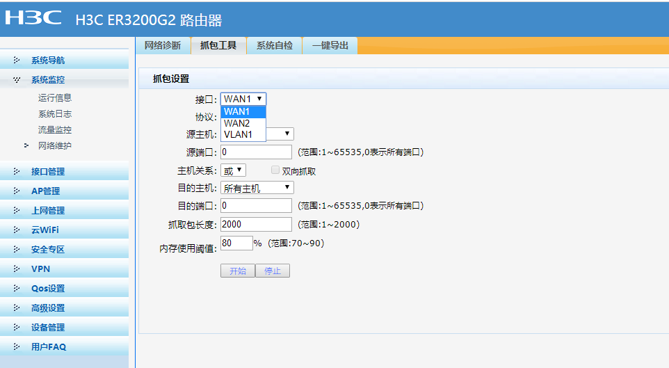Click the 抓包设置 section heading
669x368 pixels.
[x=171, y=79]
